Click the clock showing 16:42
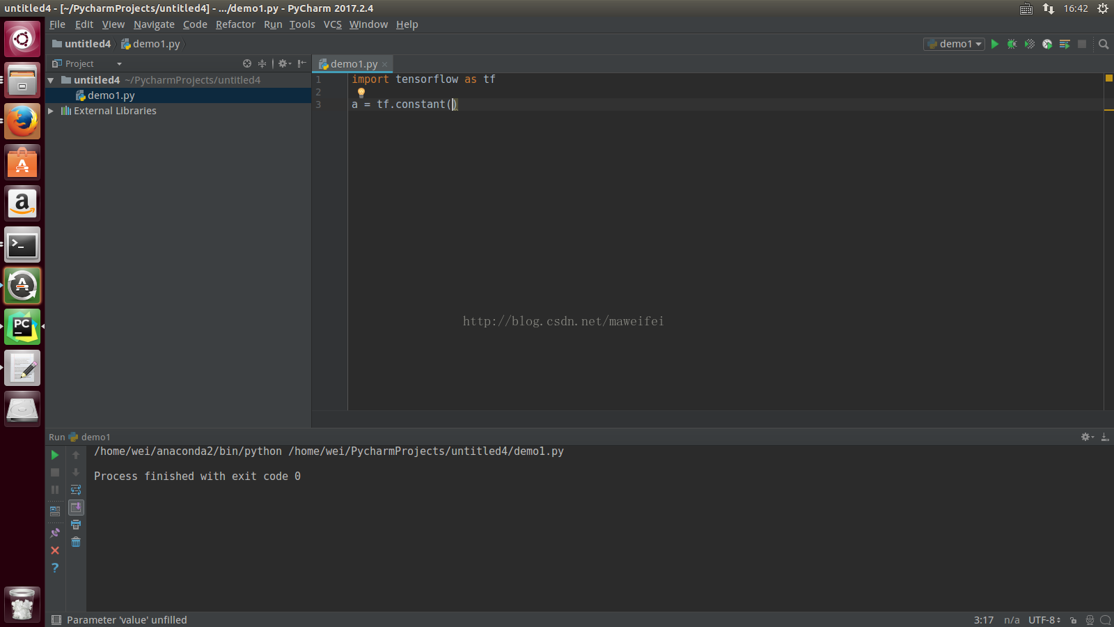Viewport: 1114px width, 627px height. [1076, 8]
